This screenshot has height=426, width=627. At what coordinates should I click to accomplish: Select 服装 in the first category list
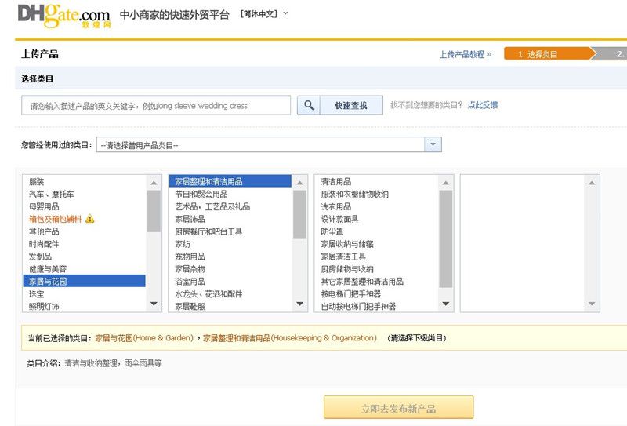point(38,181)
